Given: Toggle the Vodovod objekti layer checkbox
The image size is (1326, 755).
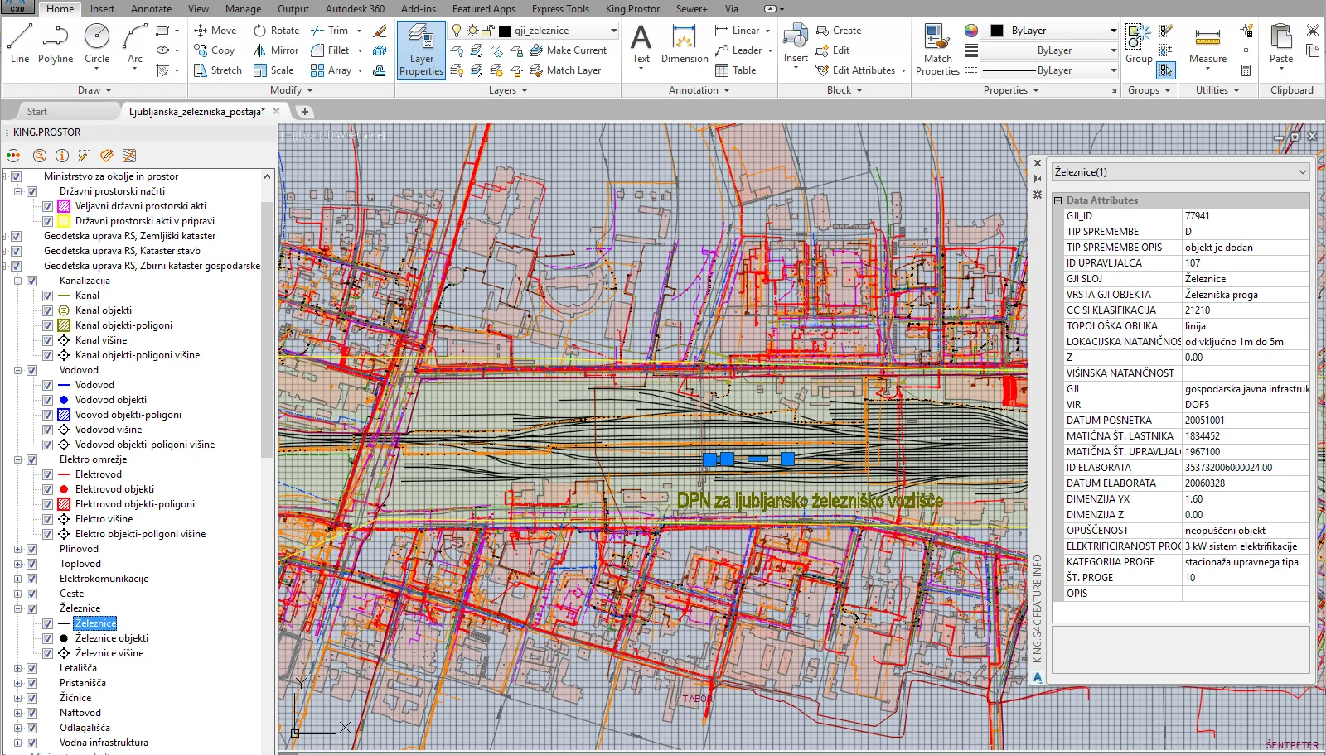Looking at the screenshot, I should [47, 400].
